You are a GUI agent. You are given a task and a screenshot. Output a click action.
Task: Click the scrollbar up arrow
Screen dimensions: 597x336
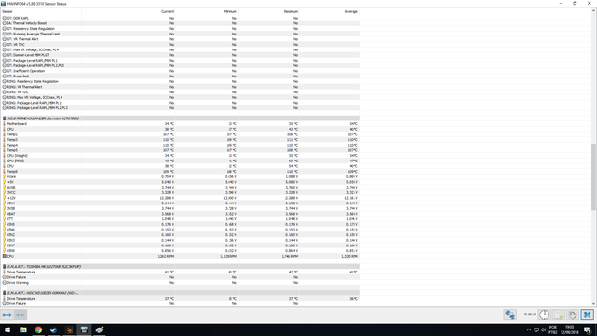pos(593,11)
